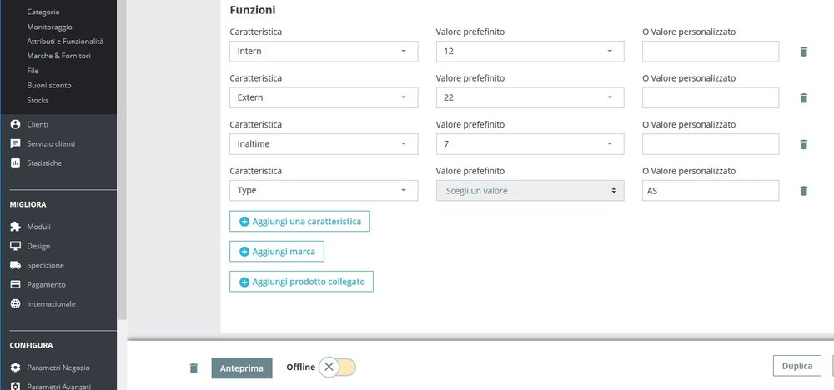The height and width of the screenshot is (390, 834).
Task: Click Aggiungi una caratteristica button
Action: [299, 222]
